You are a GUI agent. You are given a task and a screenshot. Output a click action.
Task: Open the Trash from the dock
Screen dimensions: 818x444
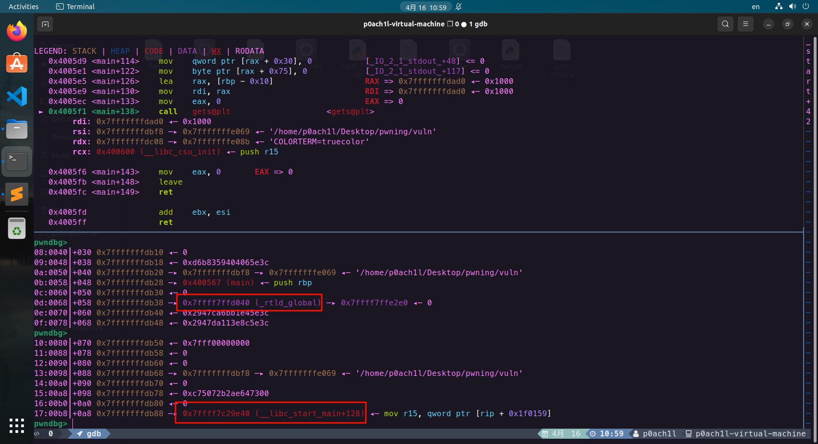17,228
